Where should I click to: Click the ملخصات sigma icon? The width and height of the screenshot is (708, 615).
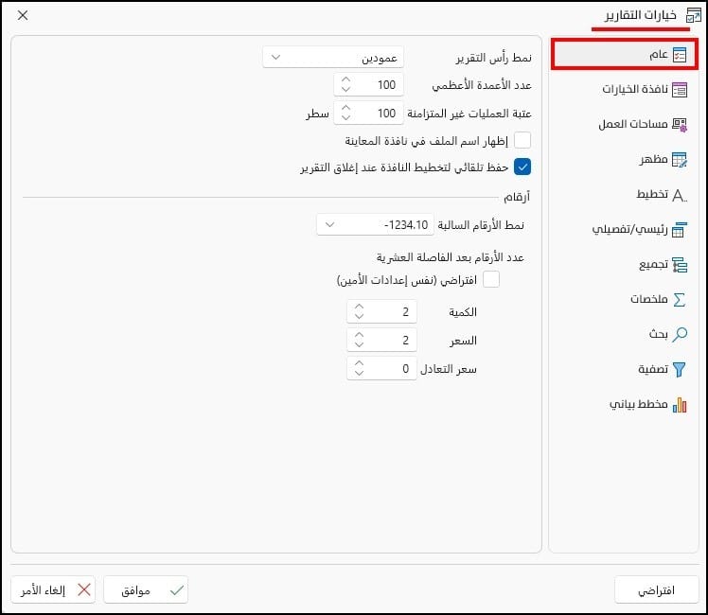click(679, 300)
